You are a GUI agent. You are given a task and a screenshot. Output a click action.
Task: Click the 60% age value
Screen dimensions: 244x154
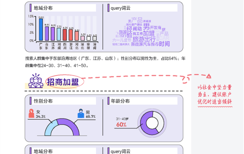point(122,124)
